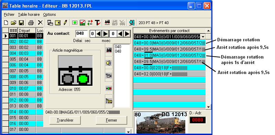Open the Fichier menu
This screenshot has width=275, height=135.
[9, 14]
